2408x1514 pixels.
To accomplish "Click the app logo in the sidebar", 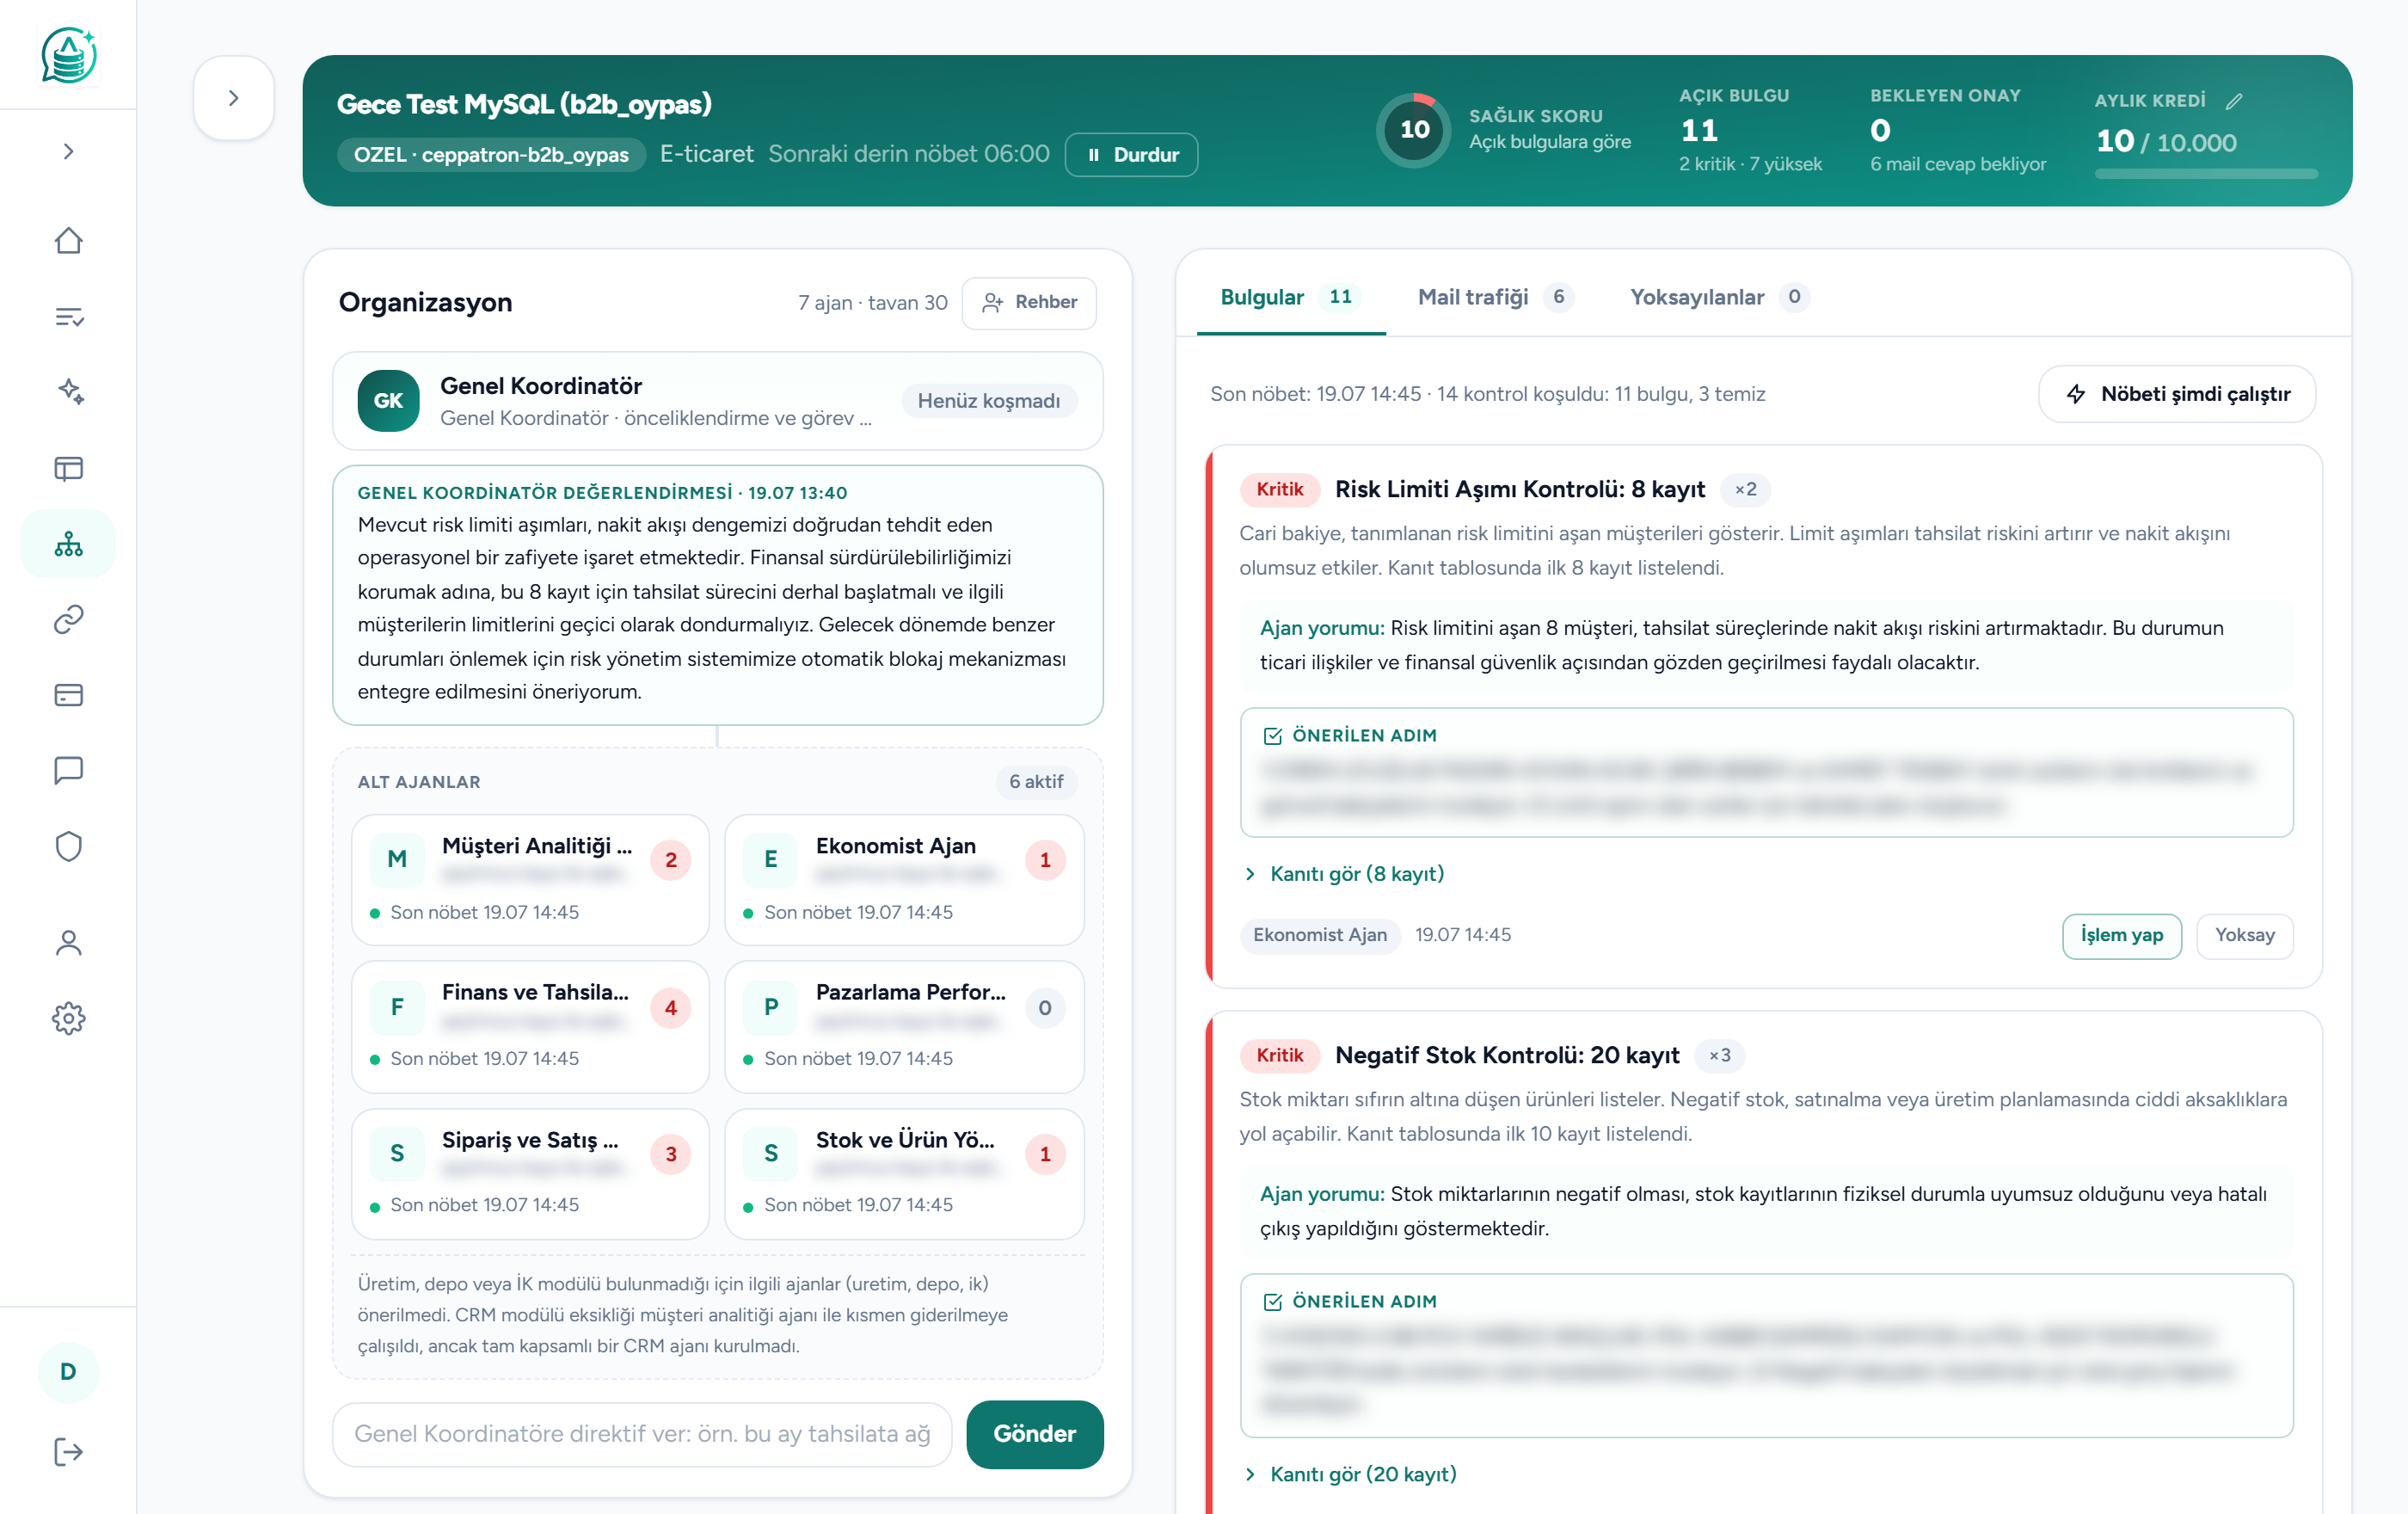I will (68, 55).
